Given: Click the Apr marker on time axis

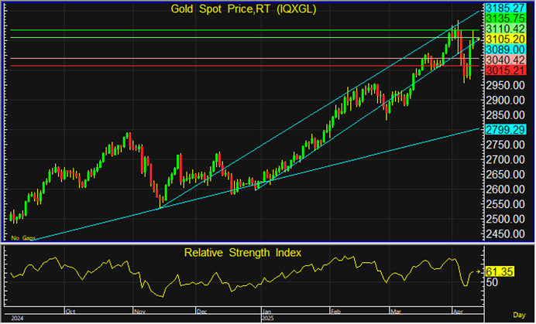Looking at the screenshot, I should coord(459,312).
